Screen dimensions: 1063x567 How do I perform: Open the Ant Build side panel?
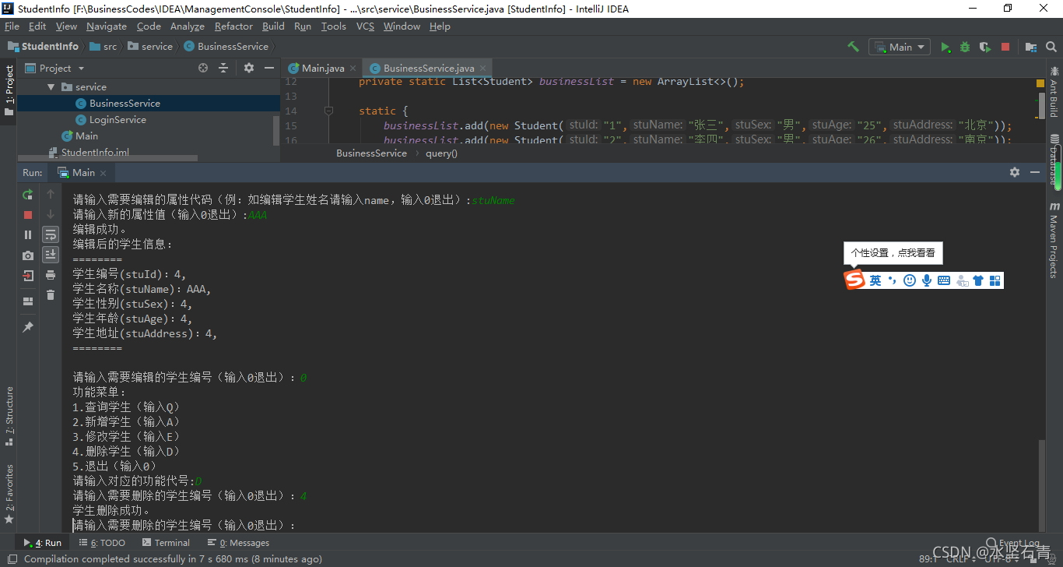1054,93
